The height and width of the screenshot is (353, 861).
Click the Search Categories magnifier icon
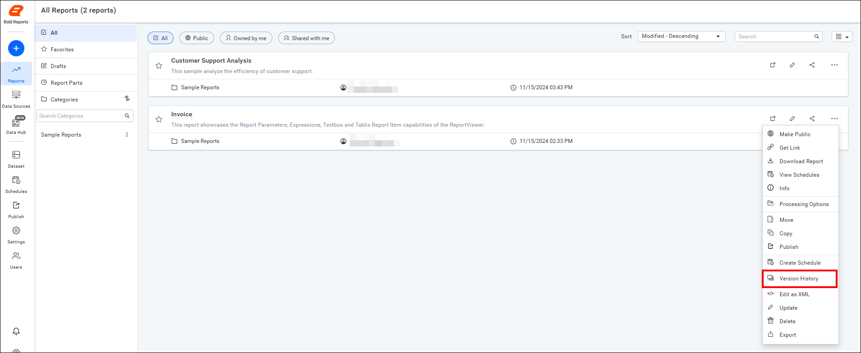[x=127, y=116]
